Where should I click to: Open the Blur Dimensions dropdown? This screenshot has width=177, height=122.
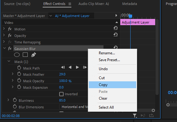[74, 107]
